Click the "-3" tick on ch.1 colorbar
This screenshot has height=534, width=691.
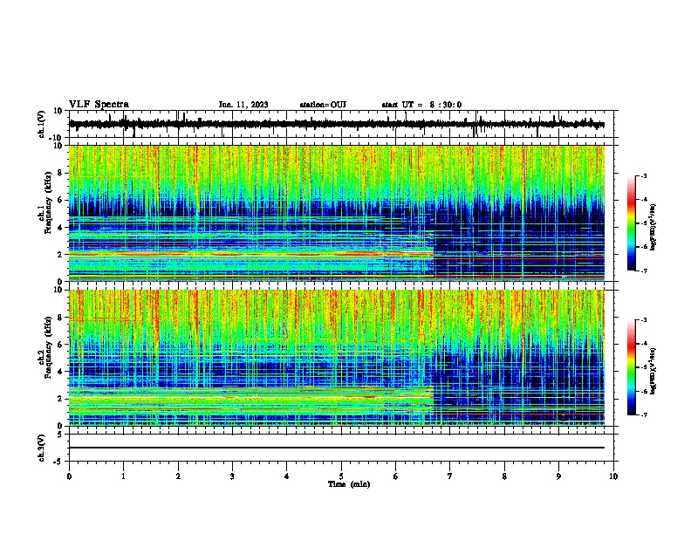click(x=644, y=175)
